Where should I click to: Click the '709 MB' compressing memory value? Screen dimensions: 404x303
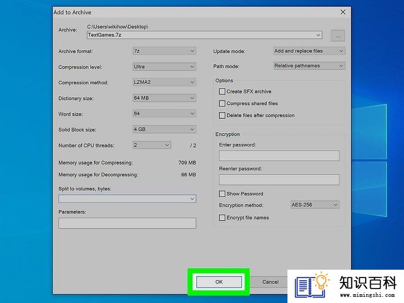pos(188,163)
